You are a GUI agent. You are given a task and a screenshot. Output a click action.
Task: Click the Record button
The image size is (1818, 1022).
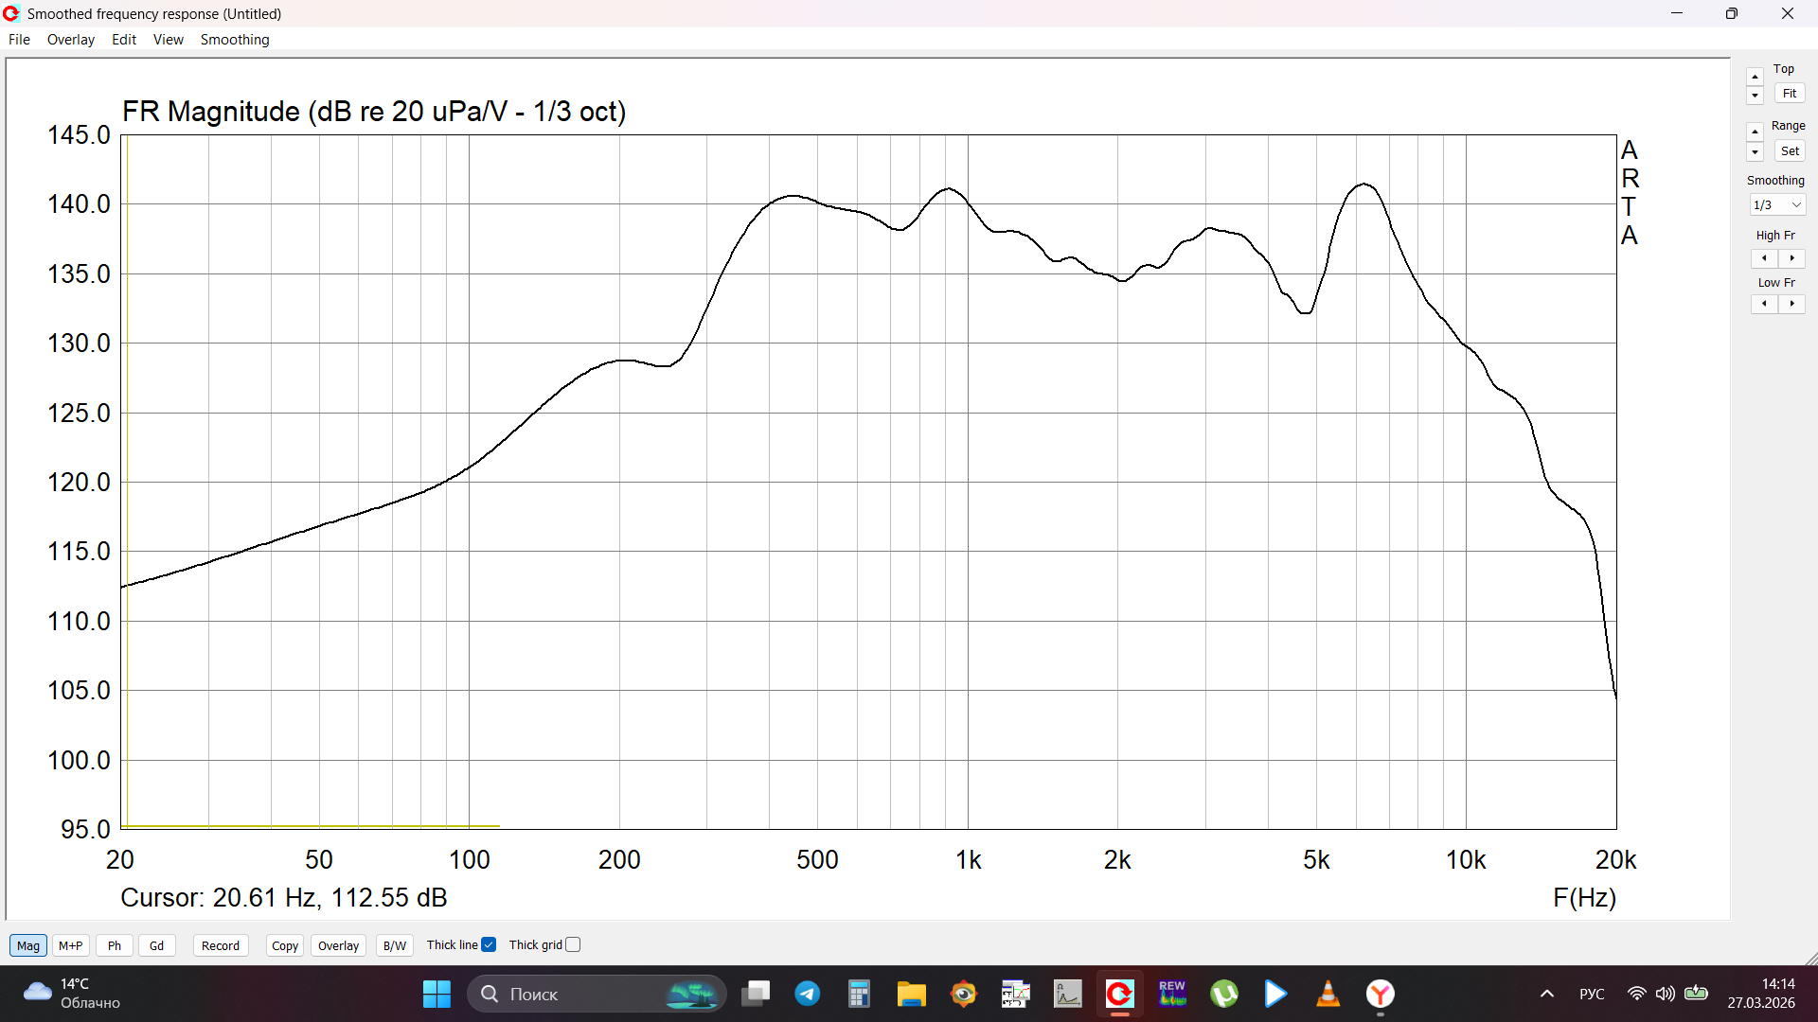[x=220, y=945]
